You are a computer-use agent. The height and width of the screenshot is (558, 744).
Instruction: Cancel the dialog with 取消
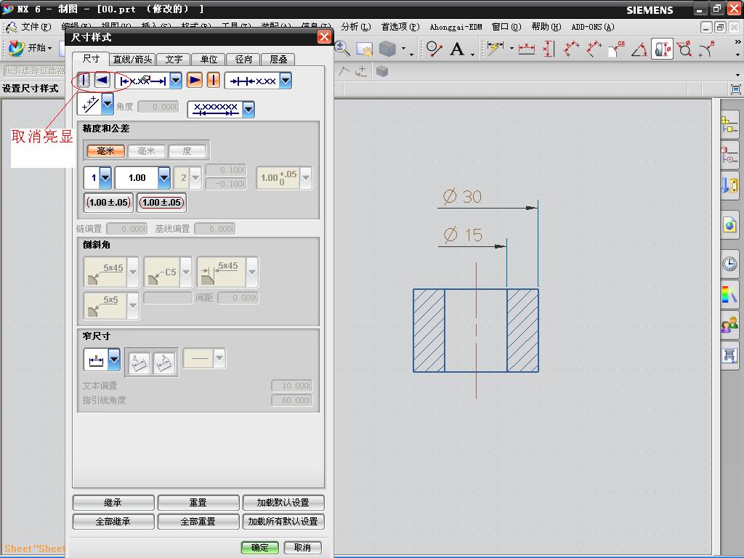pos(302,548)
